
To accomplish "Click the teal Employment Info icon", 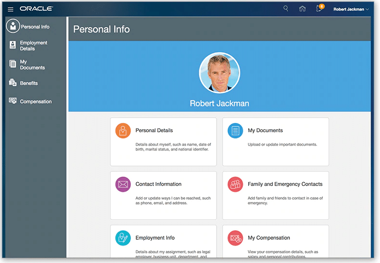I will [123, 238].
